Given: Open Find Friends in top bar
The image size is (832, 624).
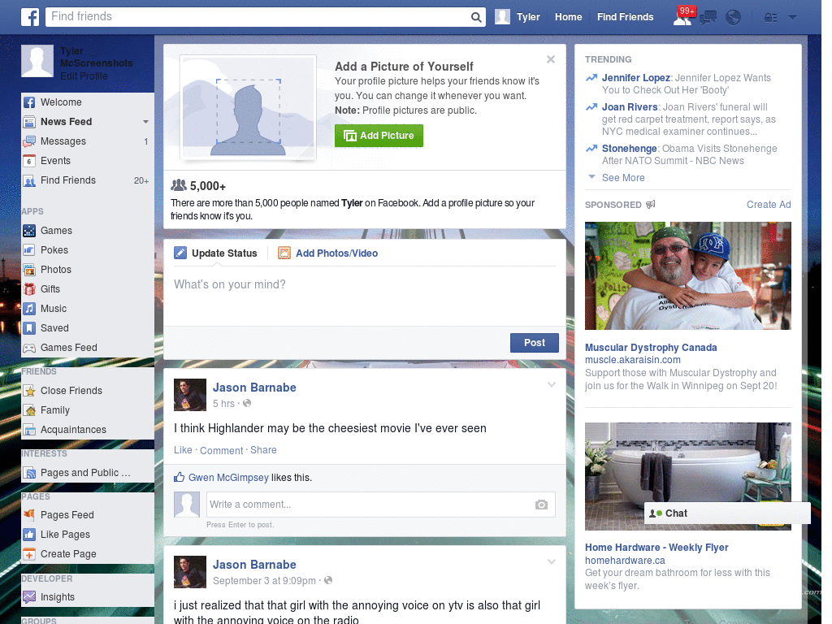Looking at the screenshot, I should pos(625,17).
